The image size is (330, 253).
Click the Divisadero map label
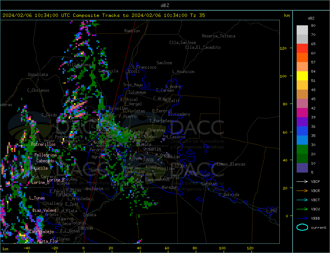[x=179, y=114]
